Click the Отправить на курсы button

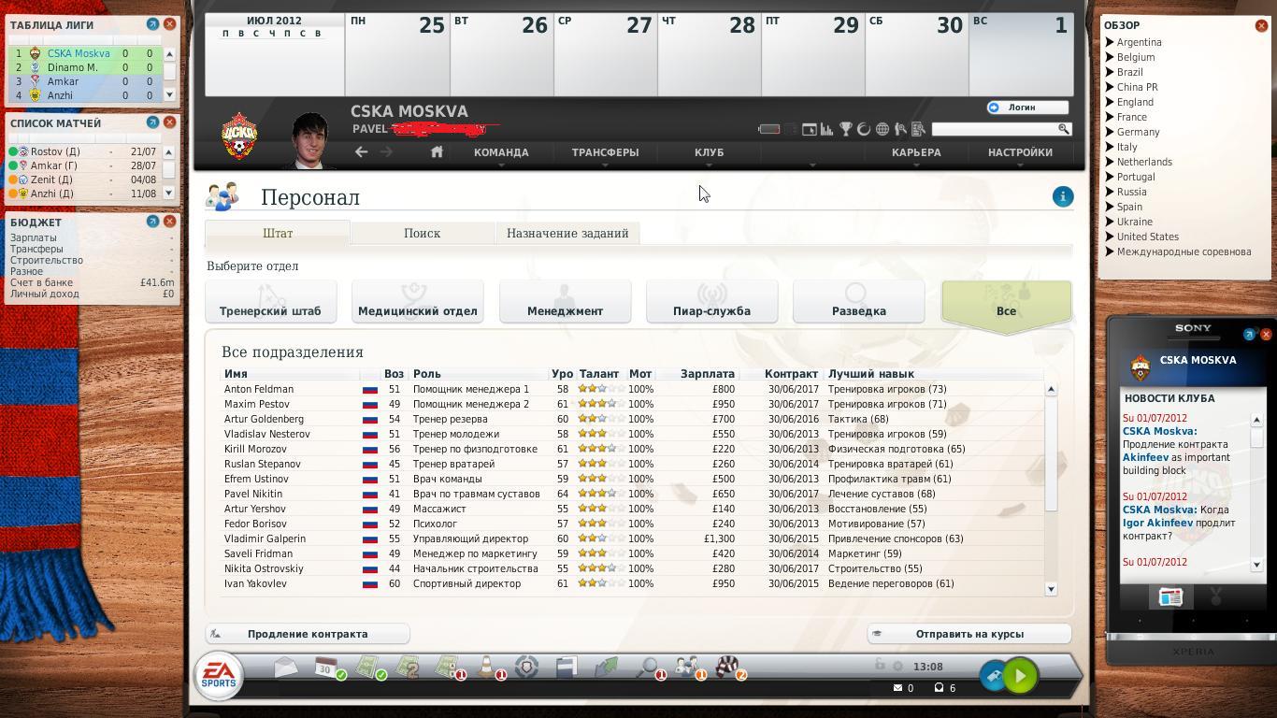[x=969, y=634]
